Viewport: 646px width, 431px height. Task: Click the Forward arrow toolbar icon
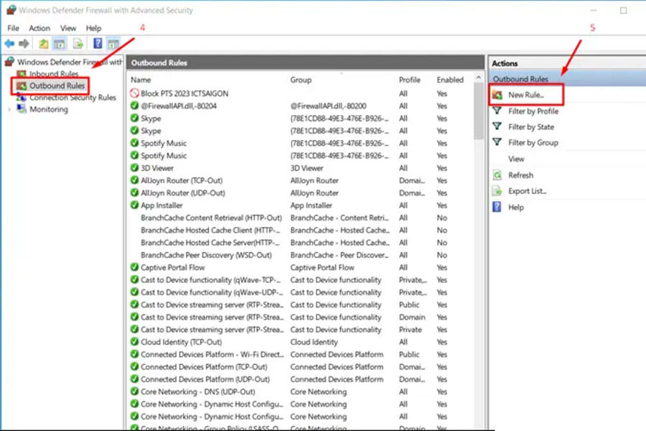pos(24,43)
